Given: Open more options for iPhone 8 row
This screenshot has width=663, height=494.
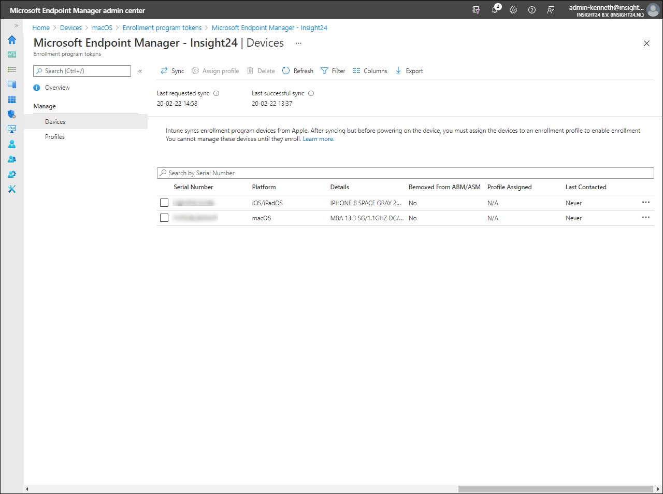Looking at the screenshot, I should [x=646, y=202].
